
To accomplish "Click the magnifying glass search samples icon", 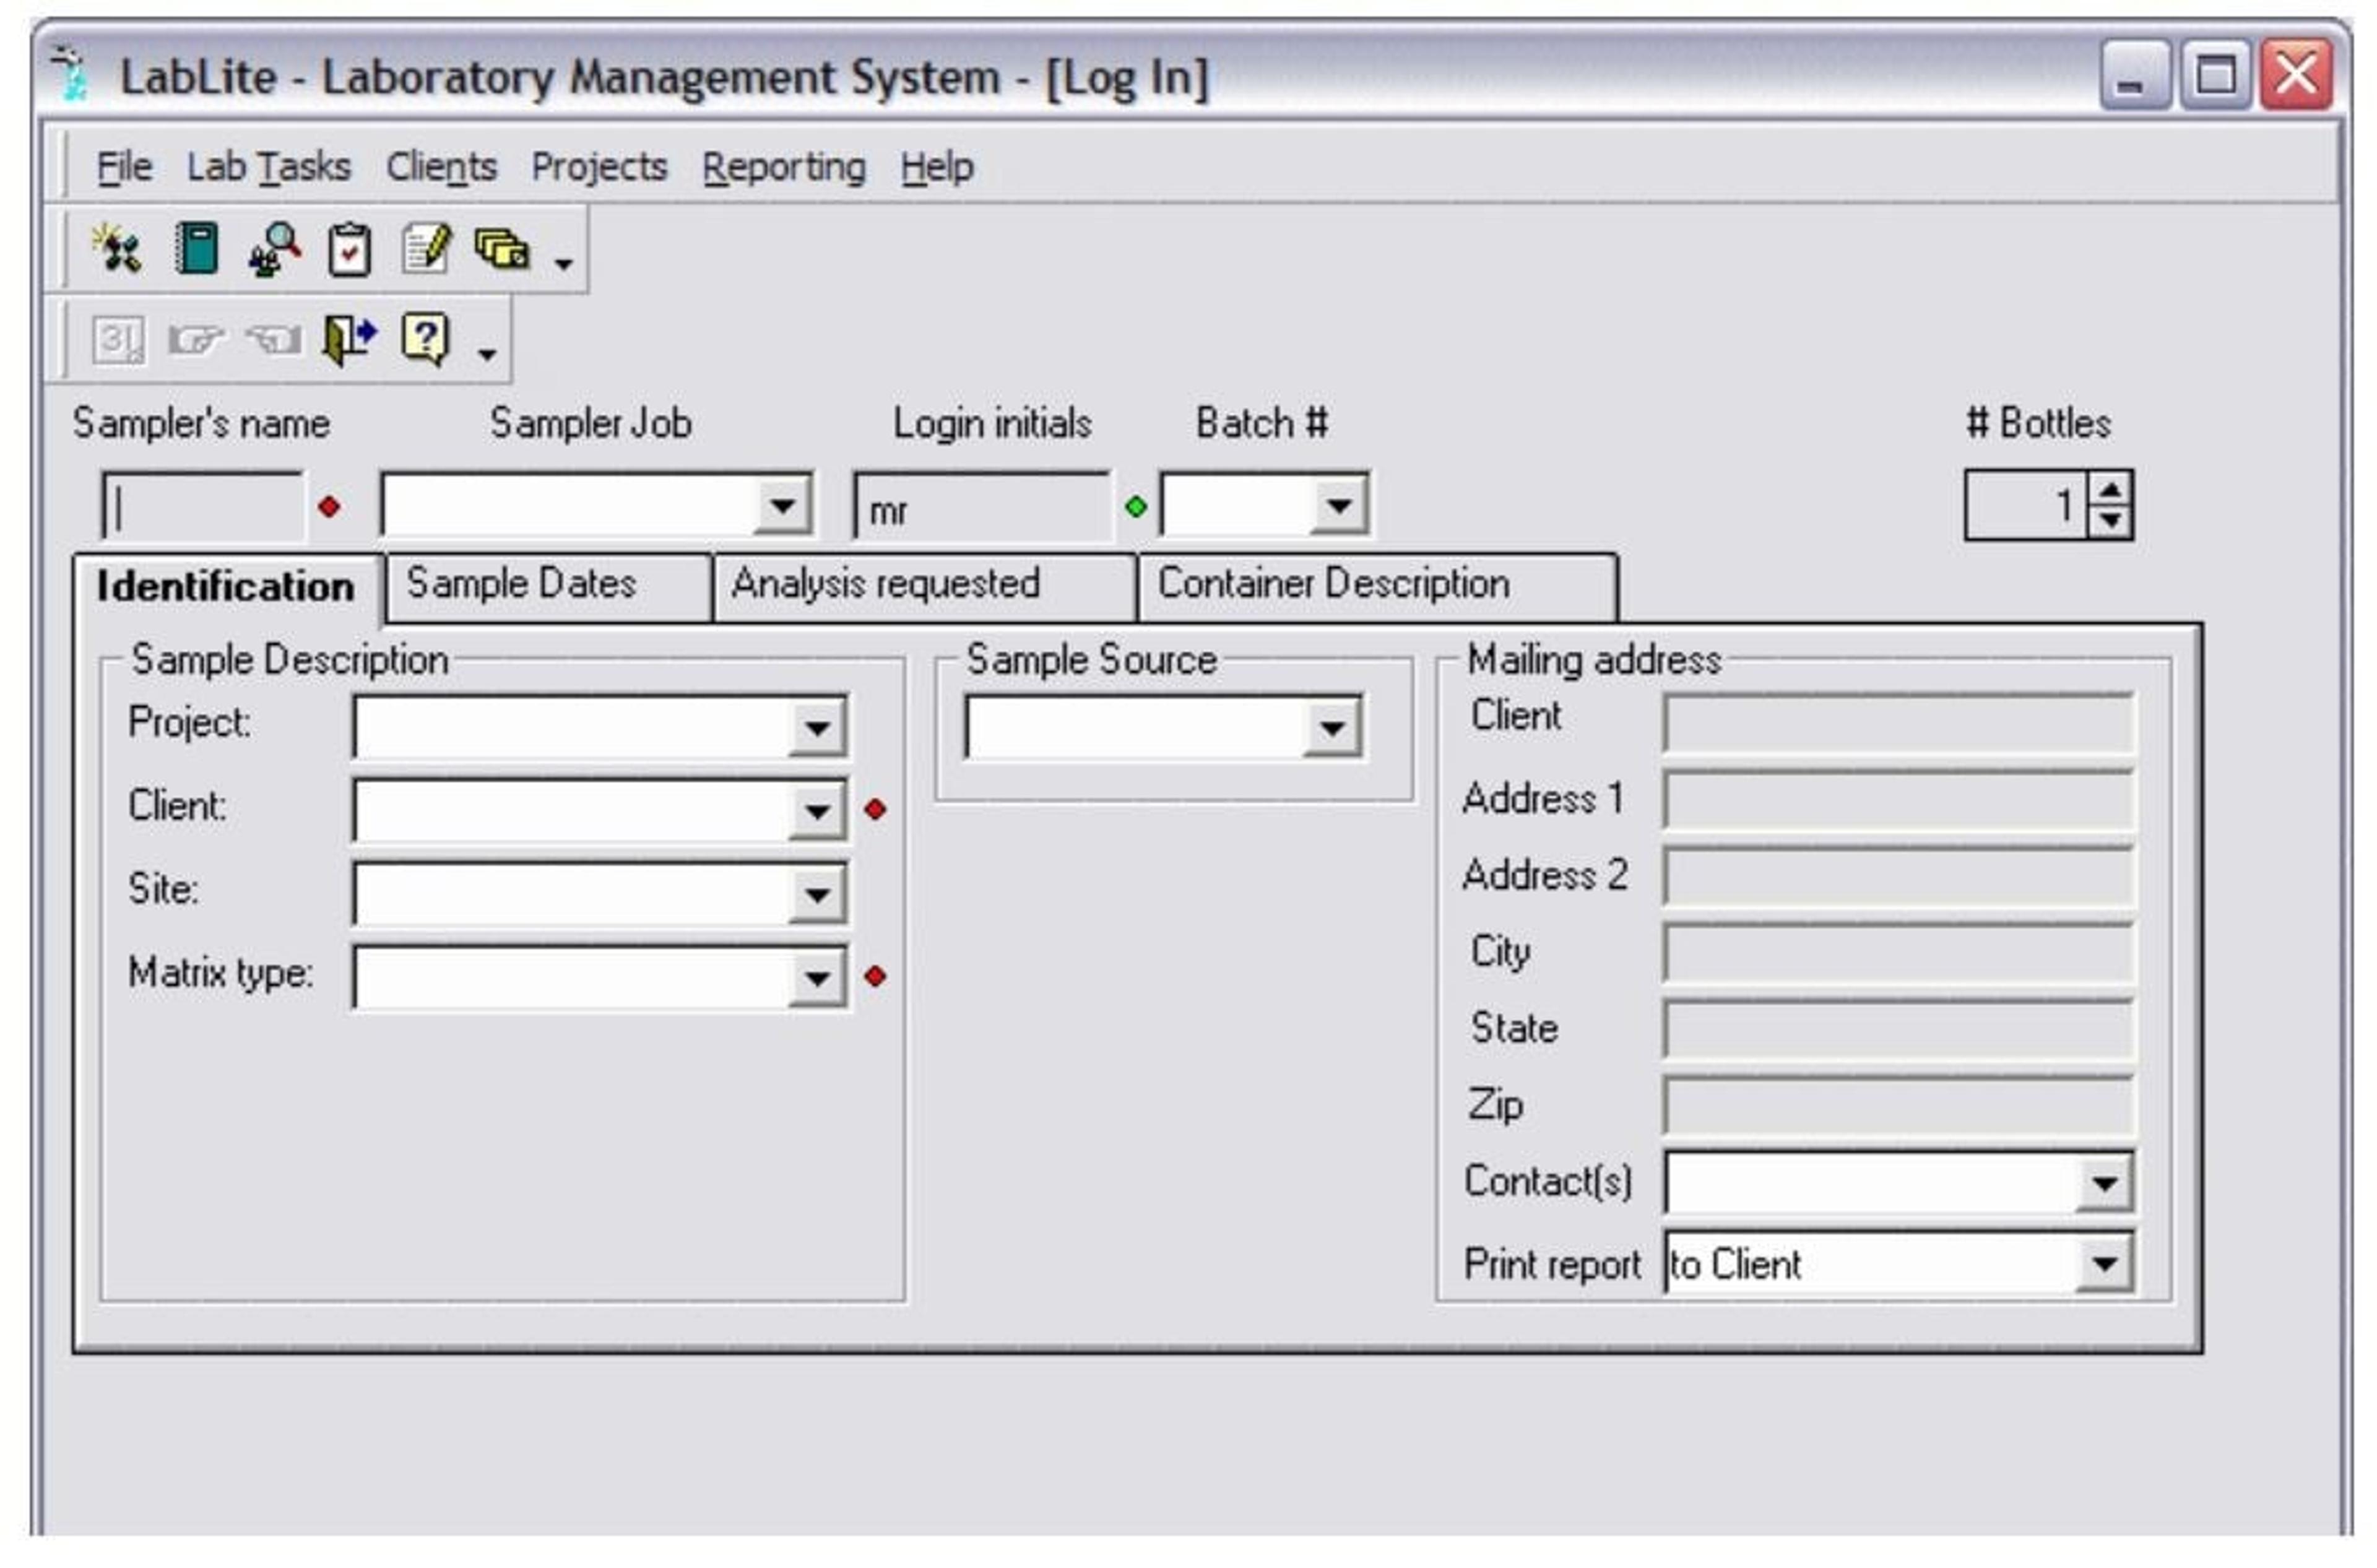I will tap(273, 249).
